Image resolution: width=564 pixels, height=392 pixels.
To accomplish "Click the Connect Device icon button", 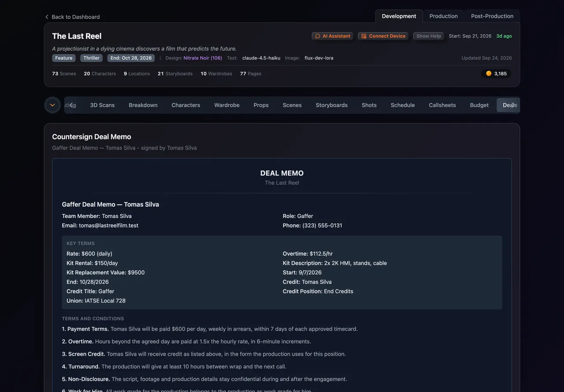I will click(364, 36).
